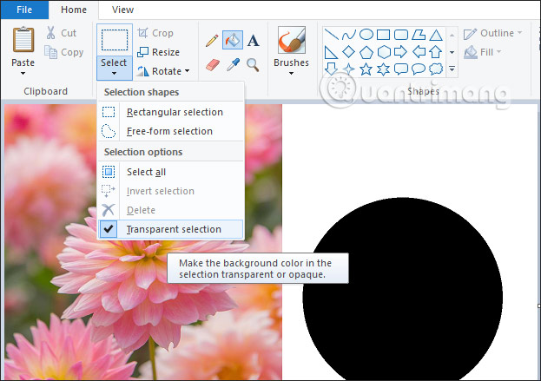
Task: Click the Cut button
Action: pos(61,33)
